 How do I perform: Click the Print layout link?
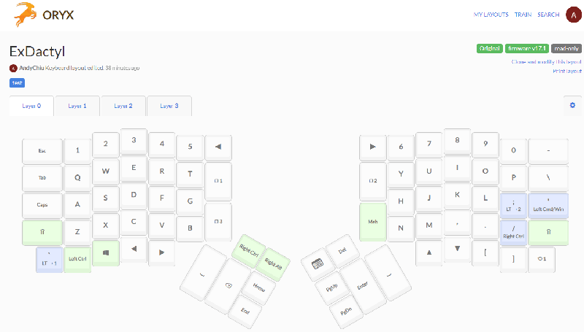[567, 71]
